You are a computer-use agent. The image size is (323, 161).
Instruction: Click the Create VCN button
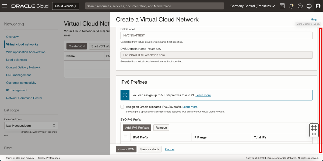(126, 149)
